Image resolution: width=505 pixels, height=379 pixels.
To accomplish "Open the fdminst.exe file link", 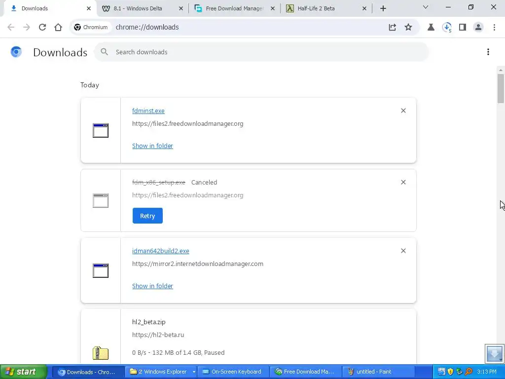I will (x=148, y=111).
